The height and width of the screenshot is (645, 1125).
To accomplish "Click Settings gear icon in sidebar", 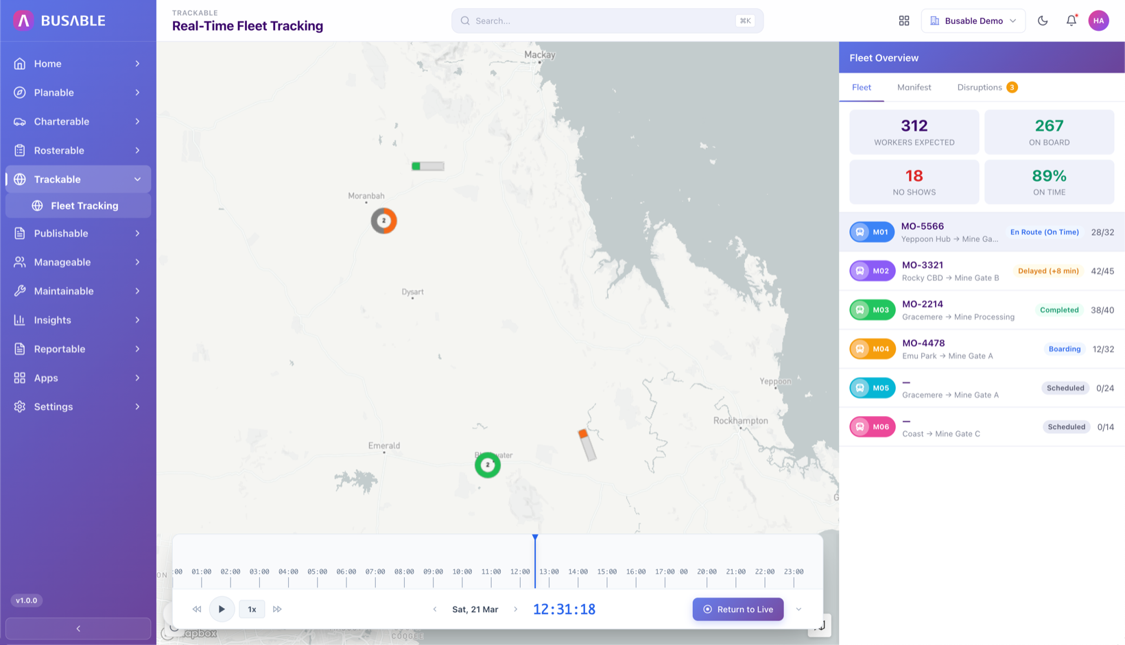I will 20,406.
